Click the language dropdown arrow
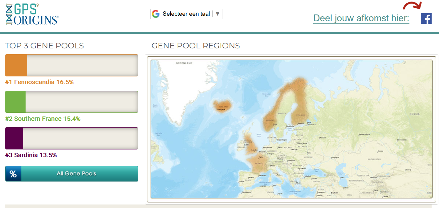 click(x=217, y=14)
